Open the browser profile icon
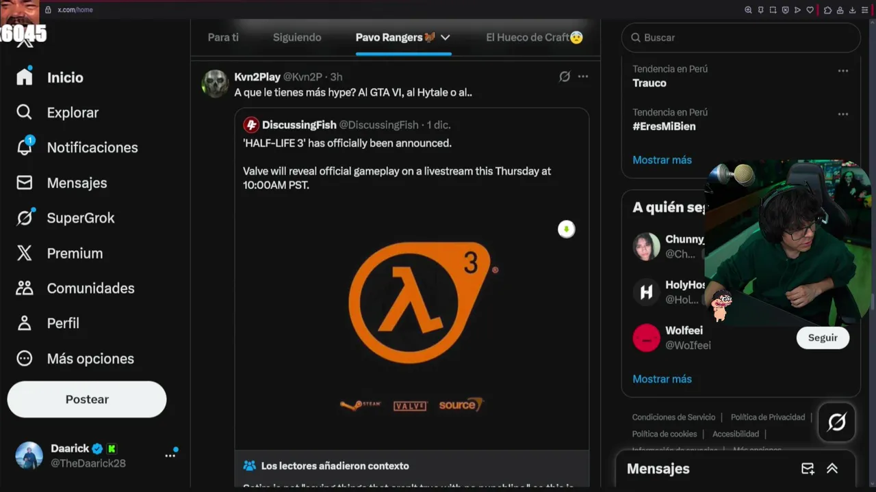The width and height of the screenshot is (876, 492). pos(840,10)
